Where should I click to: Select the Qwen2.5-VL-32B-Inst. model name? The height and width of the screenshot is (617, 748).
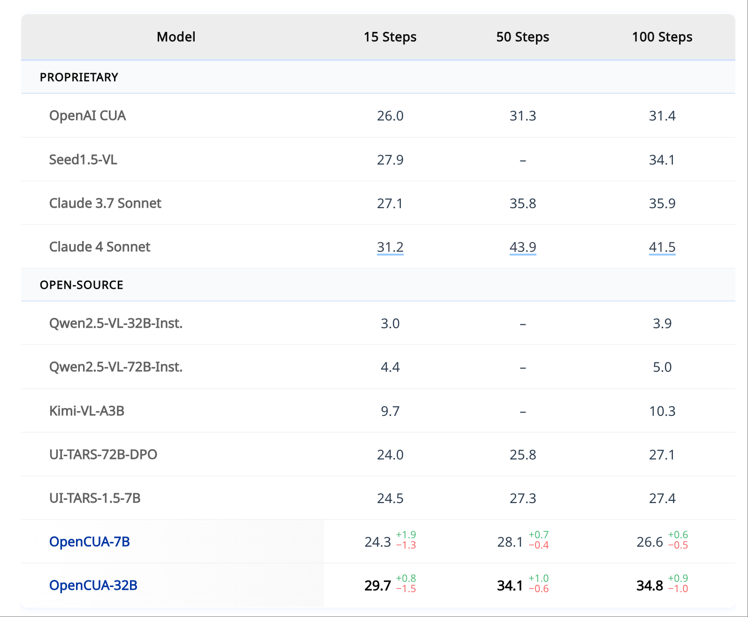point(116,324)
